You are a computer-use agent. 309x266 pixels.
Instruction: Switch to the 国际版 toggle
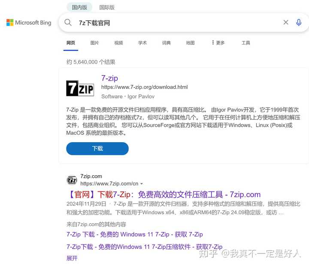point(107,7)
